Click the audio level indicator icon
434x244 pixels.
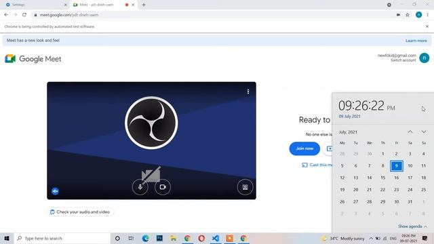tap(55, 191)
